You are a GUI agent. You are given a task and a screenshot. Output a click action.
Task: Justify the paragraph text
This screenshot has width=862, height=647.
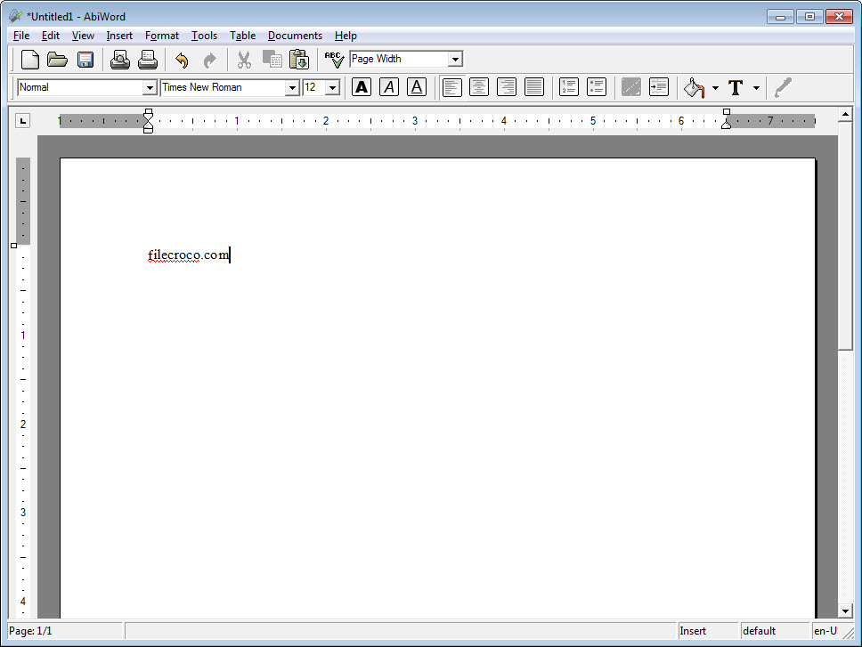click(x=533, y=87)
